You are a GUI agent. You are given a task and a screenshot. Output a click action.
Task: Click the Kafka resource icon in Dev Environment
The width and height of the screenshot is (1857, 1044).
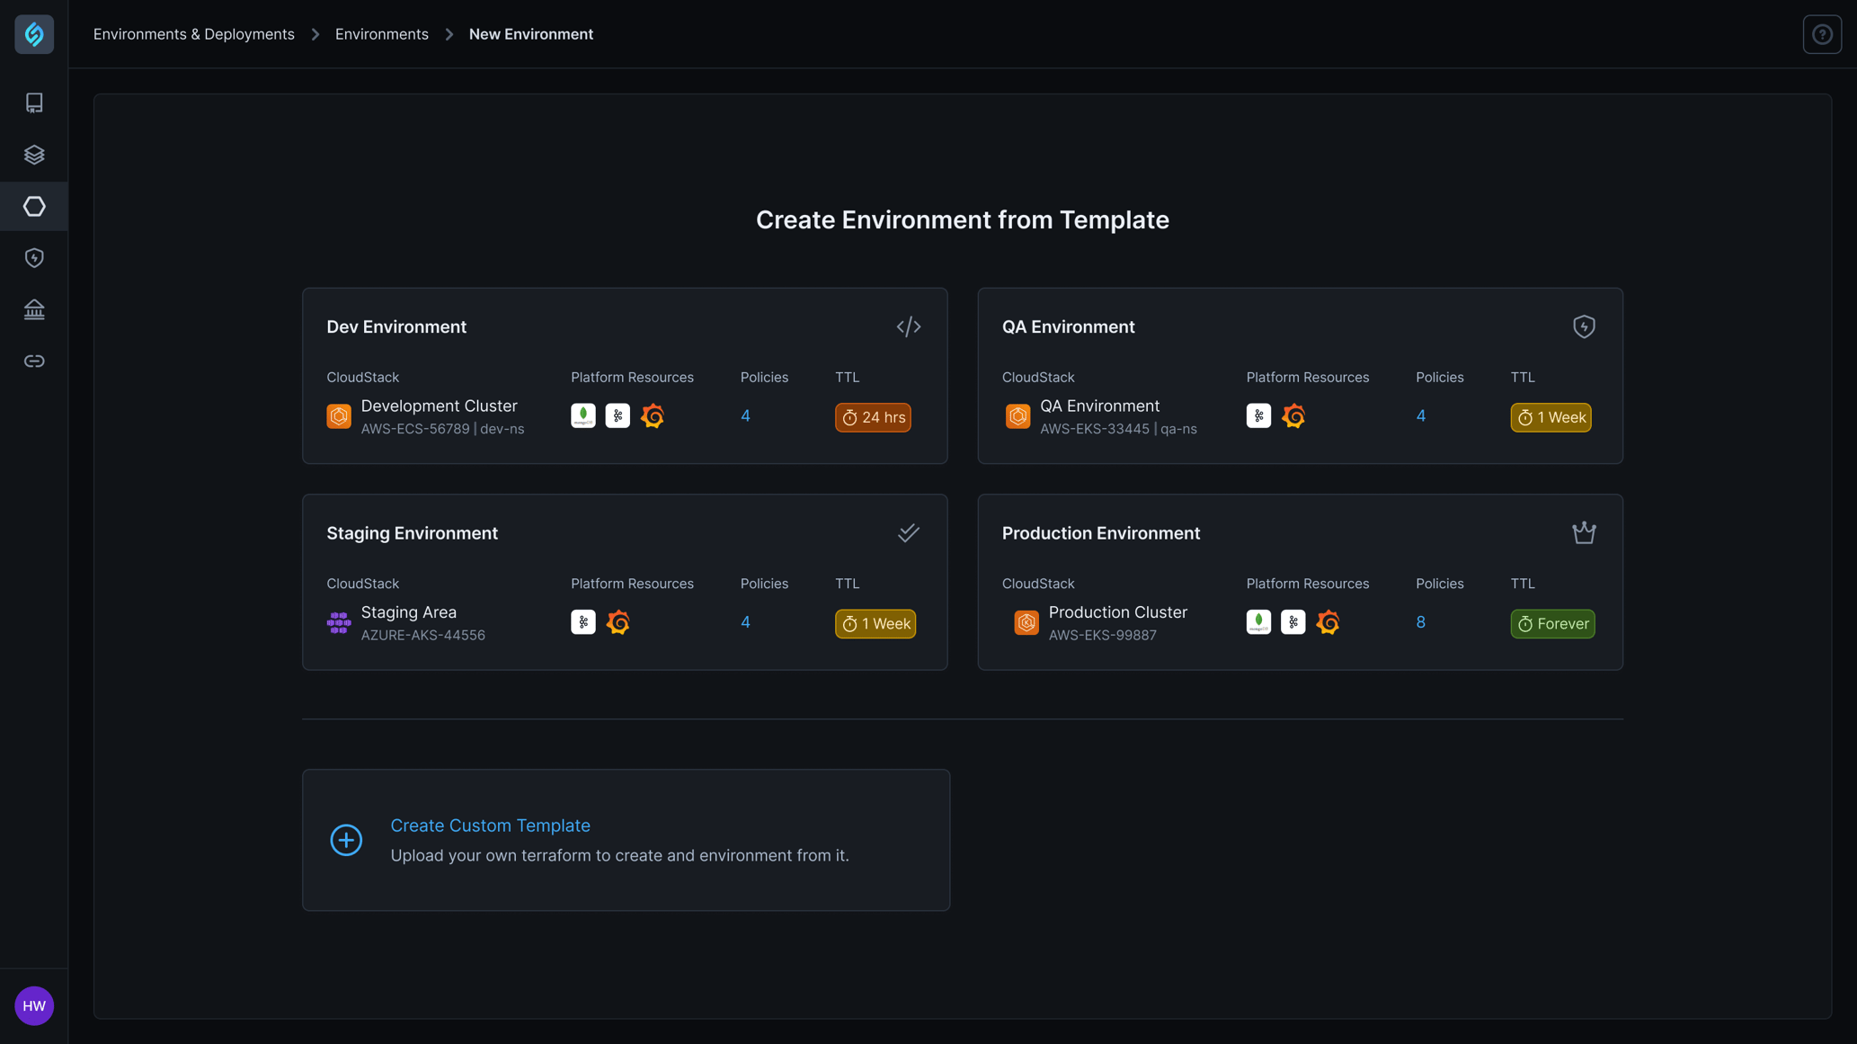tap(618, 415)
